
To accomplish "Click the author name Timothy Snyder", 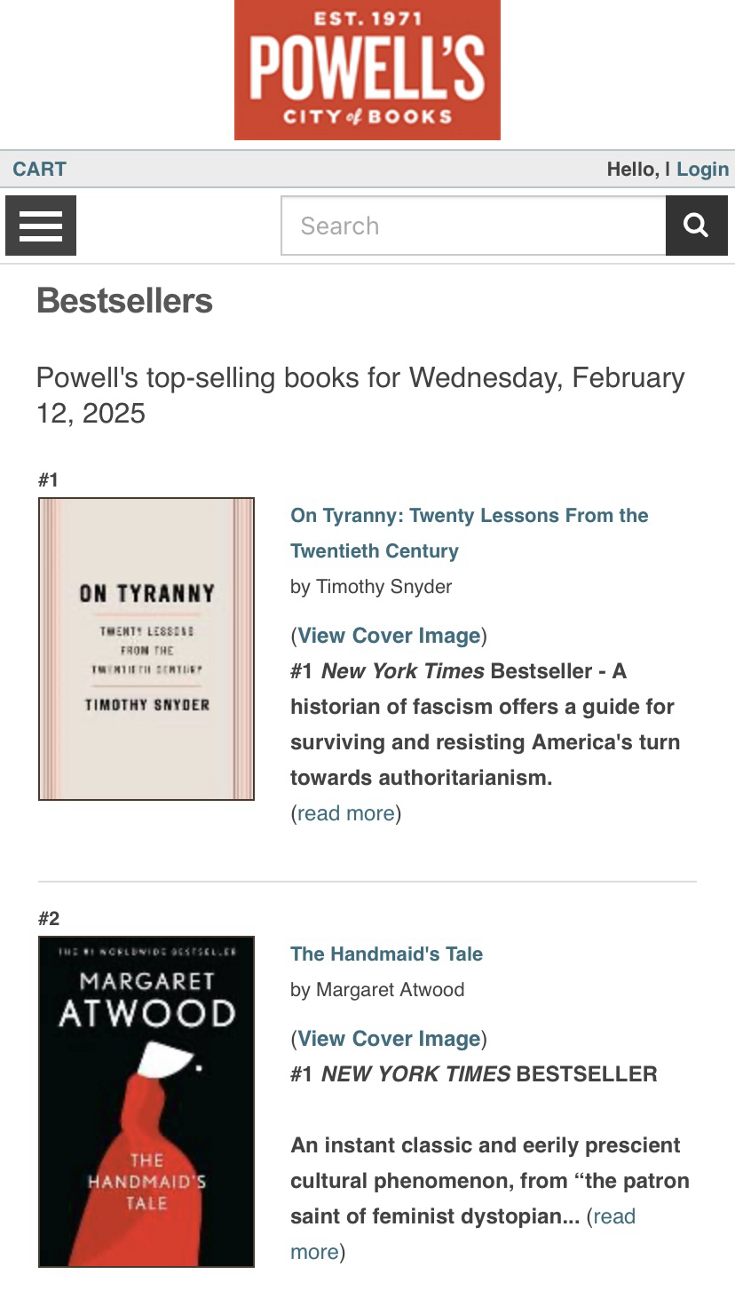I will click(x=384, y=587).
